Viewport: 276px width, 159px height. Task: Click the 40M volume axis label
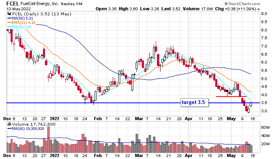[265, 136]
